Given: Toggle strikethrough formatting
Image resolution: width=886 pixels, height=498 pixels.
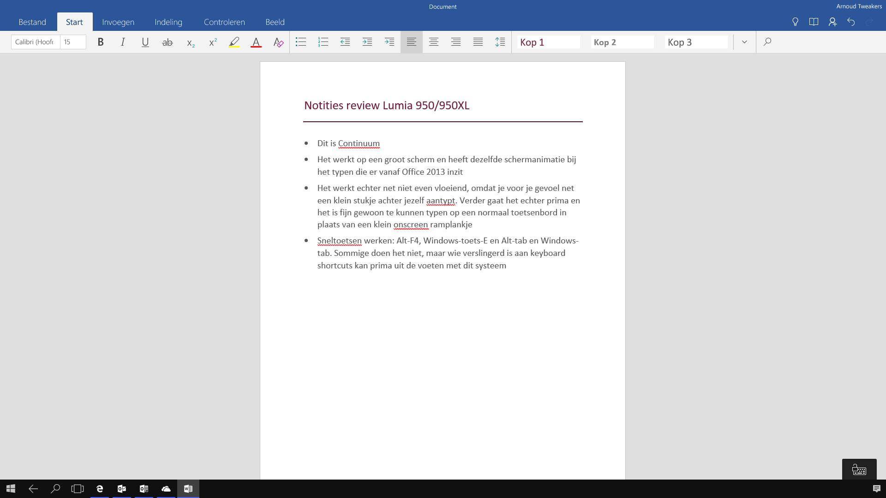Looking at the screenshot, I should tap(168, 42).
